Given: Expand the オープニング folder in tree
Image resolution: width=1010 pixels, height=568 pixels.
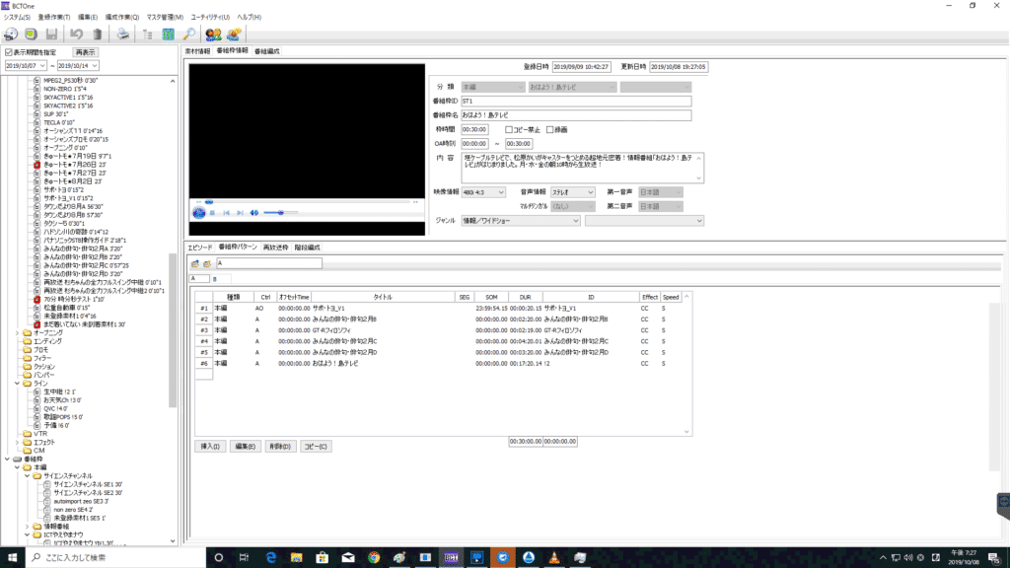Looking at the screenshot, I should click(x=18, y=333).
